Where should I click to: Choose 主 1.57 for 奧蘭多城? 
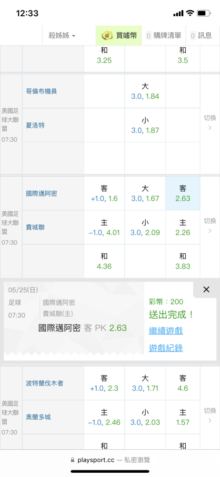pos(183,417)
